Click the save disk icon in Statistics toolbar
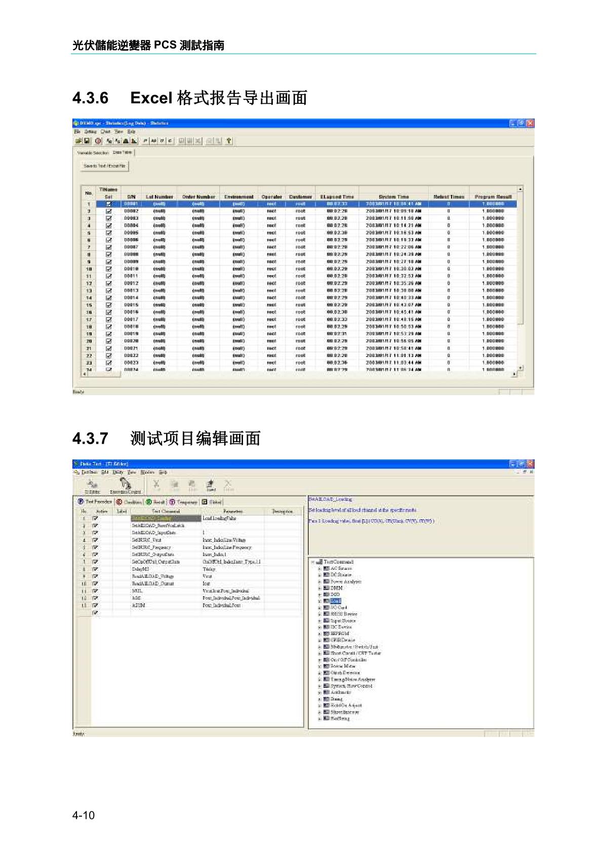607x859 pixels. point(87,141)
